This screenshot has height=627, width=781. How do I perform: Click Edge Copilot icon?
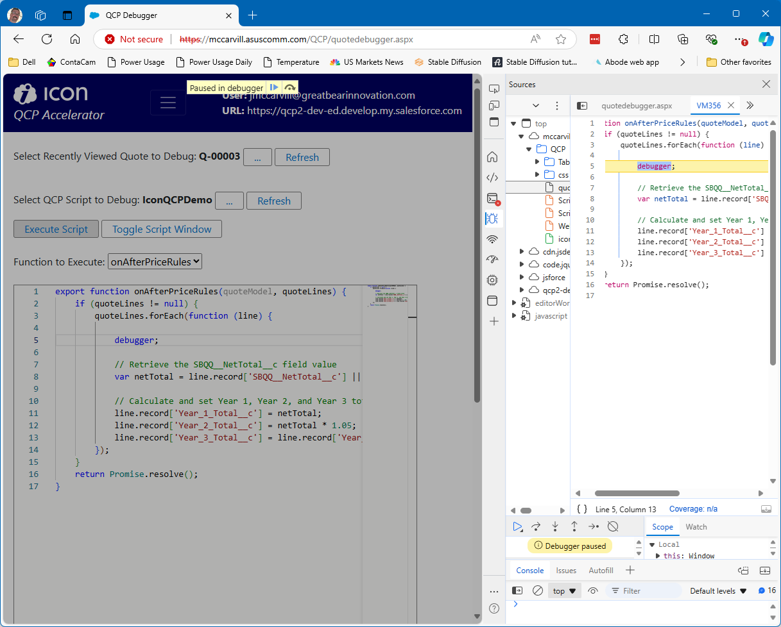click(766, 39)
